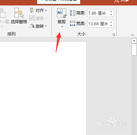Collapse the ribbon with the chevron
Image resolution: width=137 pixels, height=135 pixels.
(x=132, y=35)
